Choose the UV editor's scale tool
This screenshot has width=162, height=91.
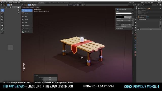2,22
